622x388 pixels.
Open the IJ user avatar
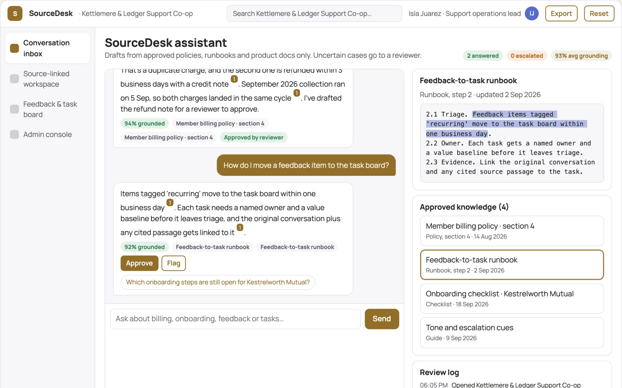(x=531, y=14)
